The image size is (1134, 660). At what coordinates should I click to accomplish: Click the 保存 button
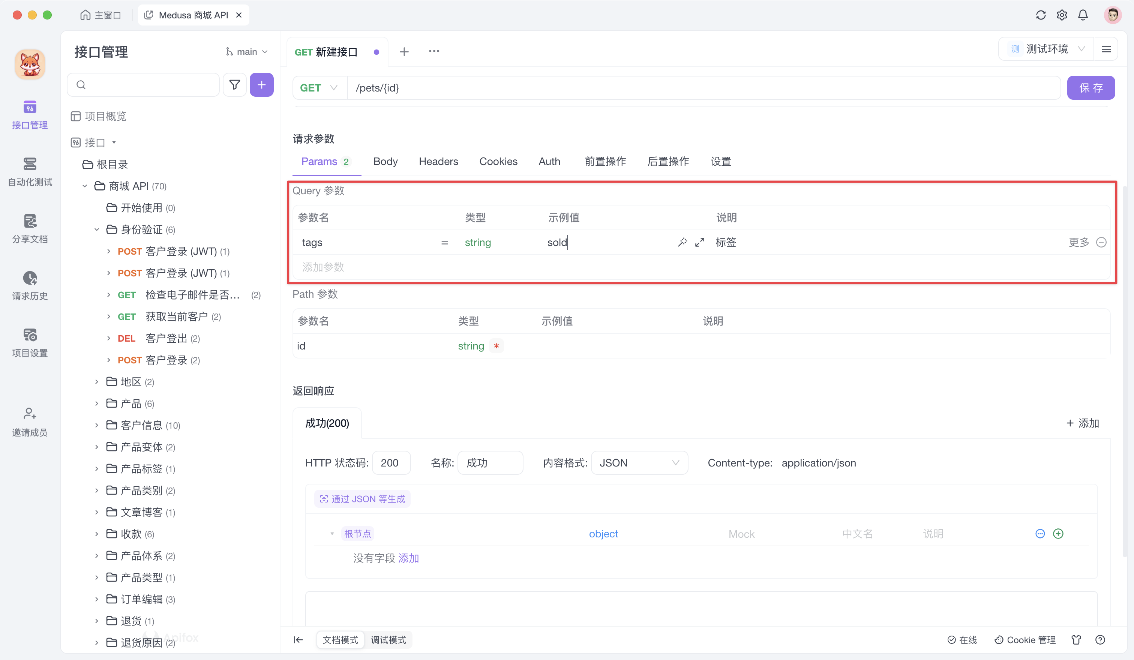tap(1091, 87)
